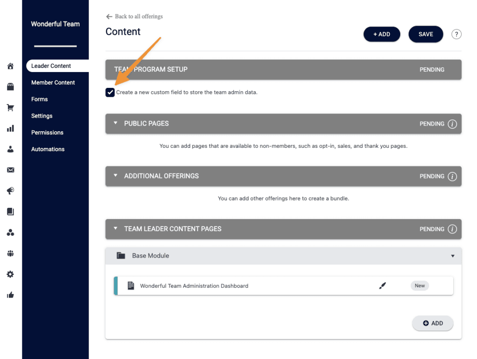Collapse the Base Module dropdown arrow
Image resolution: width=477 pixels, height=359 pixels.
[x=452, y=256]
